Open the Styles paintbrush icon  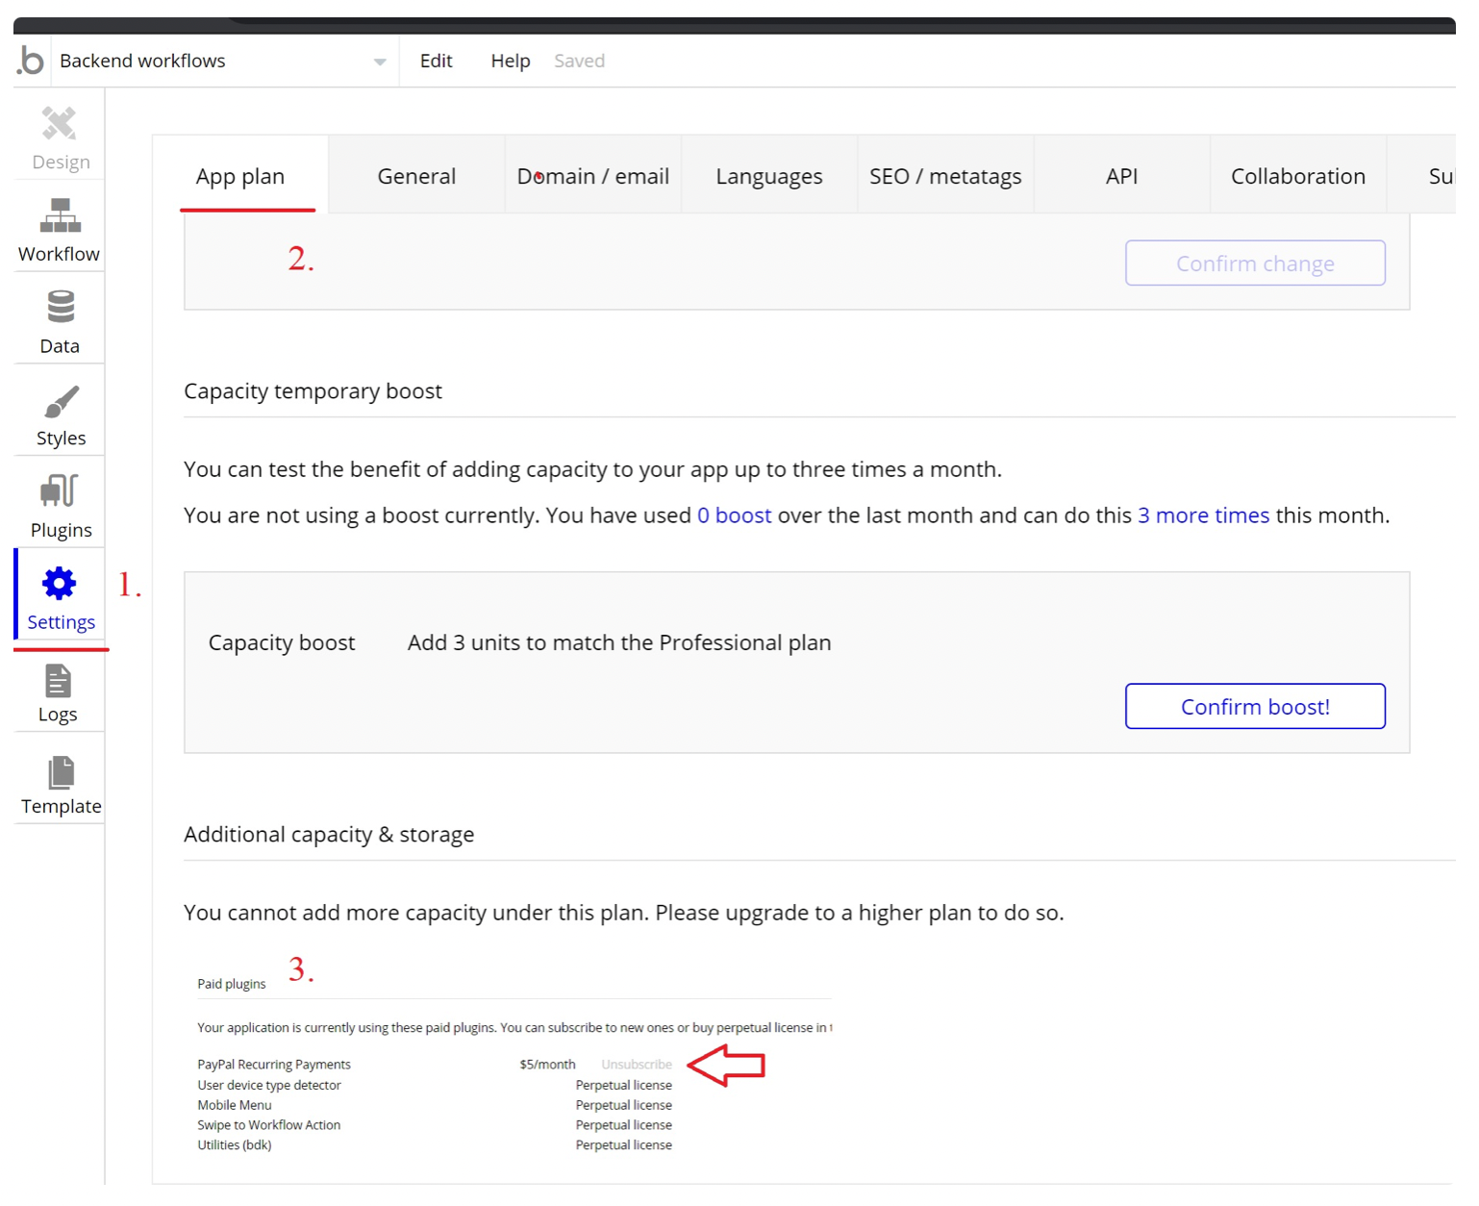(61, 401)
